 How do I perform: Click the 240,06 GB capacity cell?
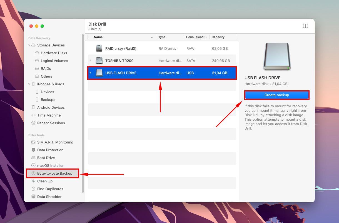point(221,61)
